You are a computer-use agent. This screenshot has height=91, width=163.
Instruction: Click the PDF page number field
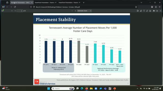point(20,11)
